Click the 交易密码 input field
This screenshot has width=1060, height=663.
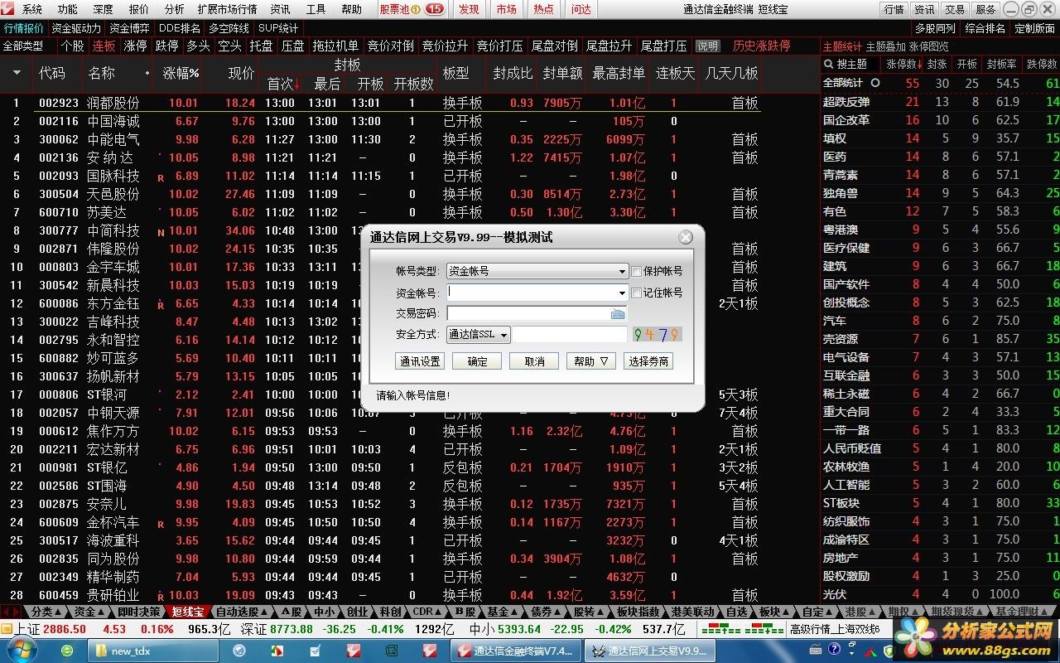tap(537, 314)
